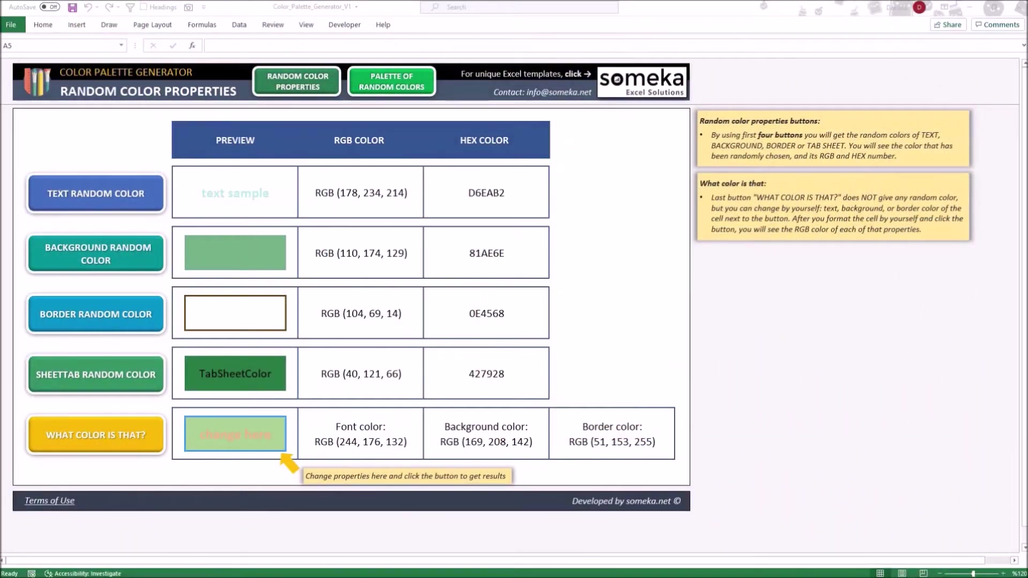Click the Filter icon in Quick Access Toolbar
The image size is (1028, 578).
pos(130,7)
